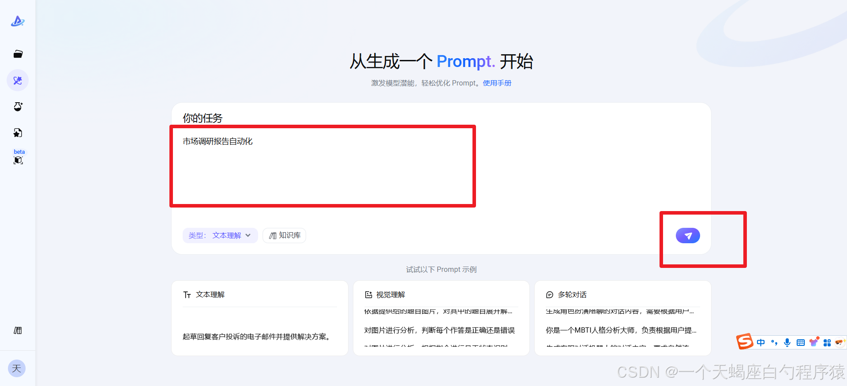Toggle the 中 Chinese/English input mode
The image size is (847, 386).
tap(761, 342)
